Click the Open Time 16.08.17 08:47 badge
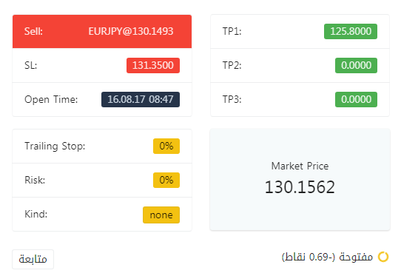This screenshot has width=401, height=276. pos(141,99)
